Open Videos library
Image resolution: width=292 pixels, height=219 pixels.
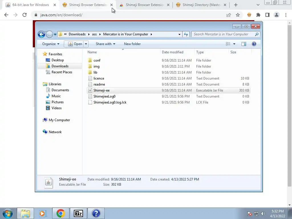pos(56,108)
